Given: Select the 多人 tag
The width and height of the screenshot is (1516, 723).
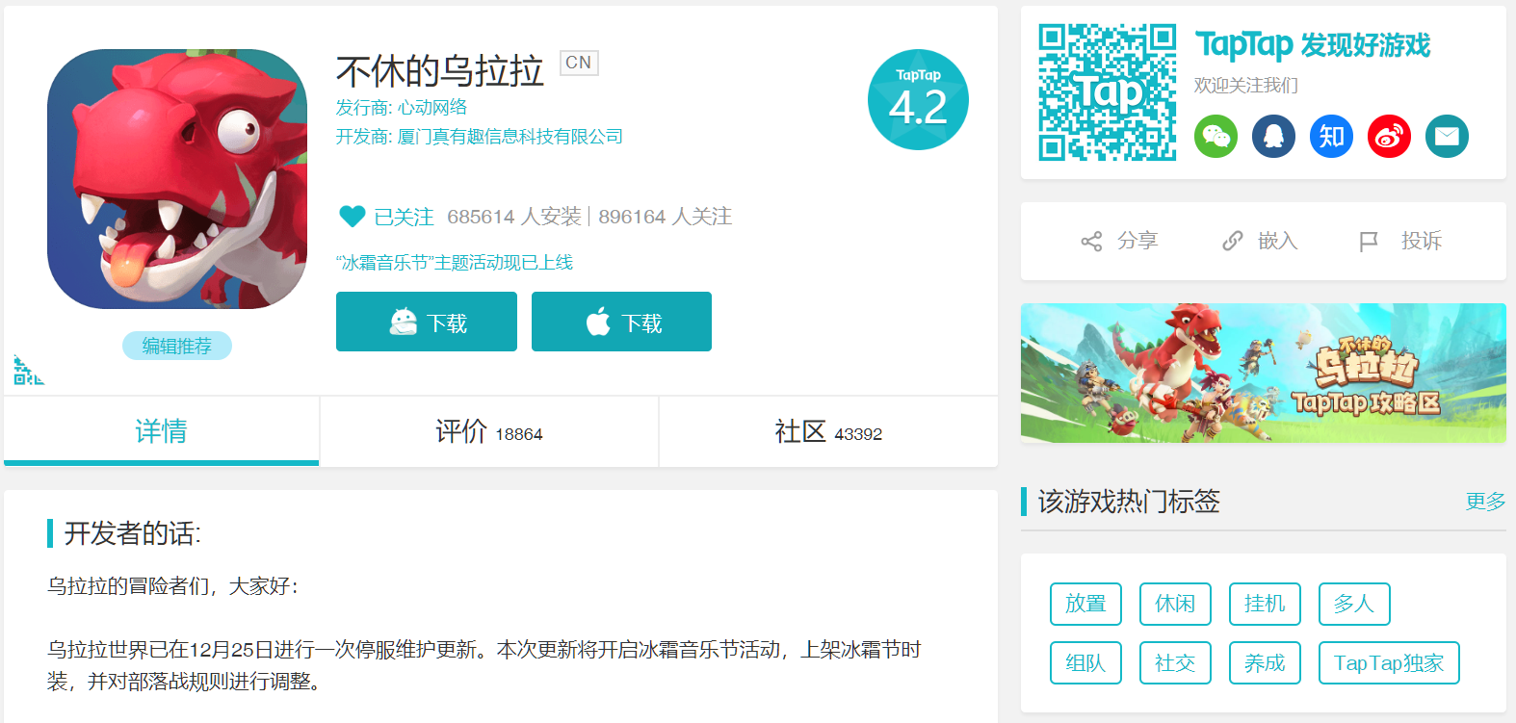Looking at the screenshot, I should [x=1354, y=604].
